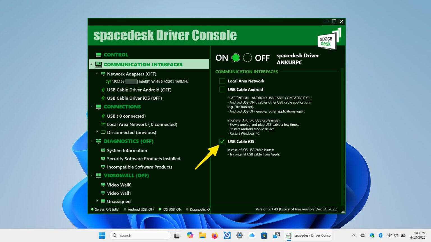This screenshot has width=431, height=242.
Task: Click the Video Wall0 icon
Action: (x=103, y=185)
